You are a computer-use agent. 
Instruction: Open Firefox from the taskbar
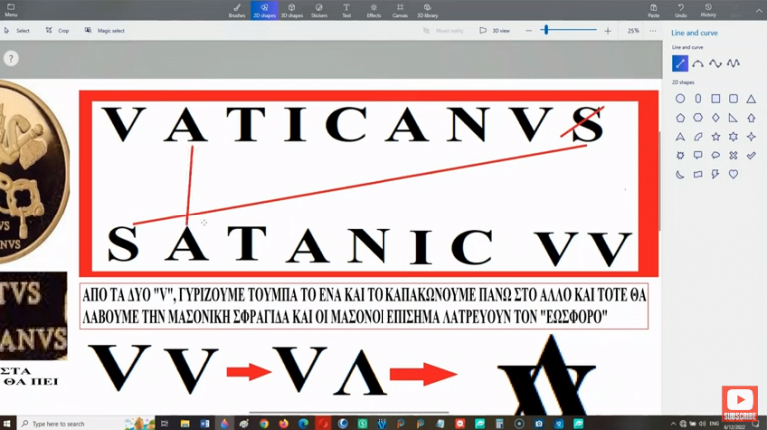click(284, 423)
